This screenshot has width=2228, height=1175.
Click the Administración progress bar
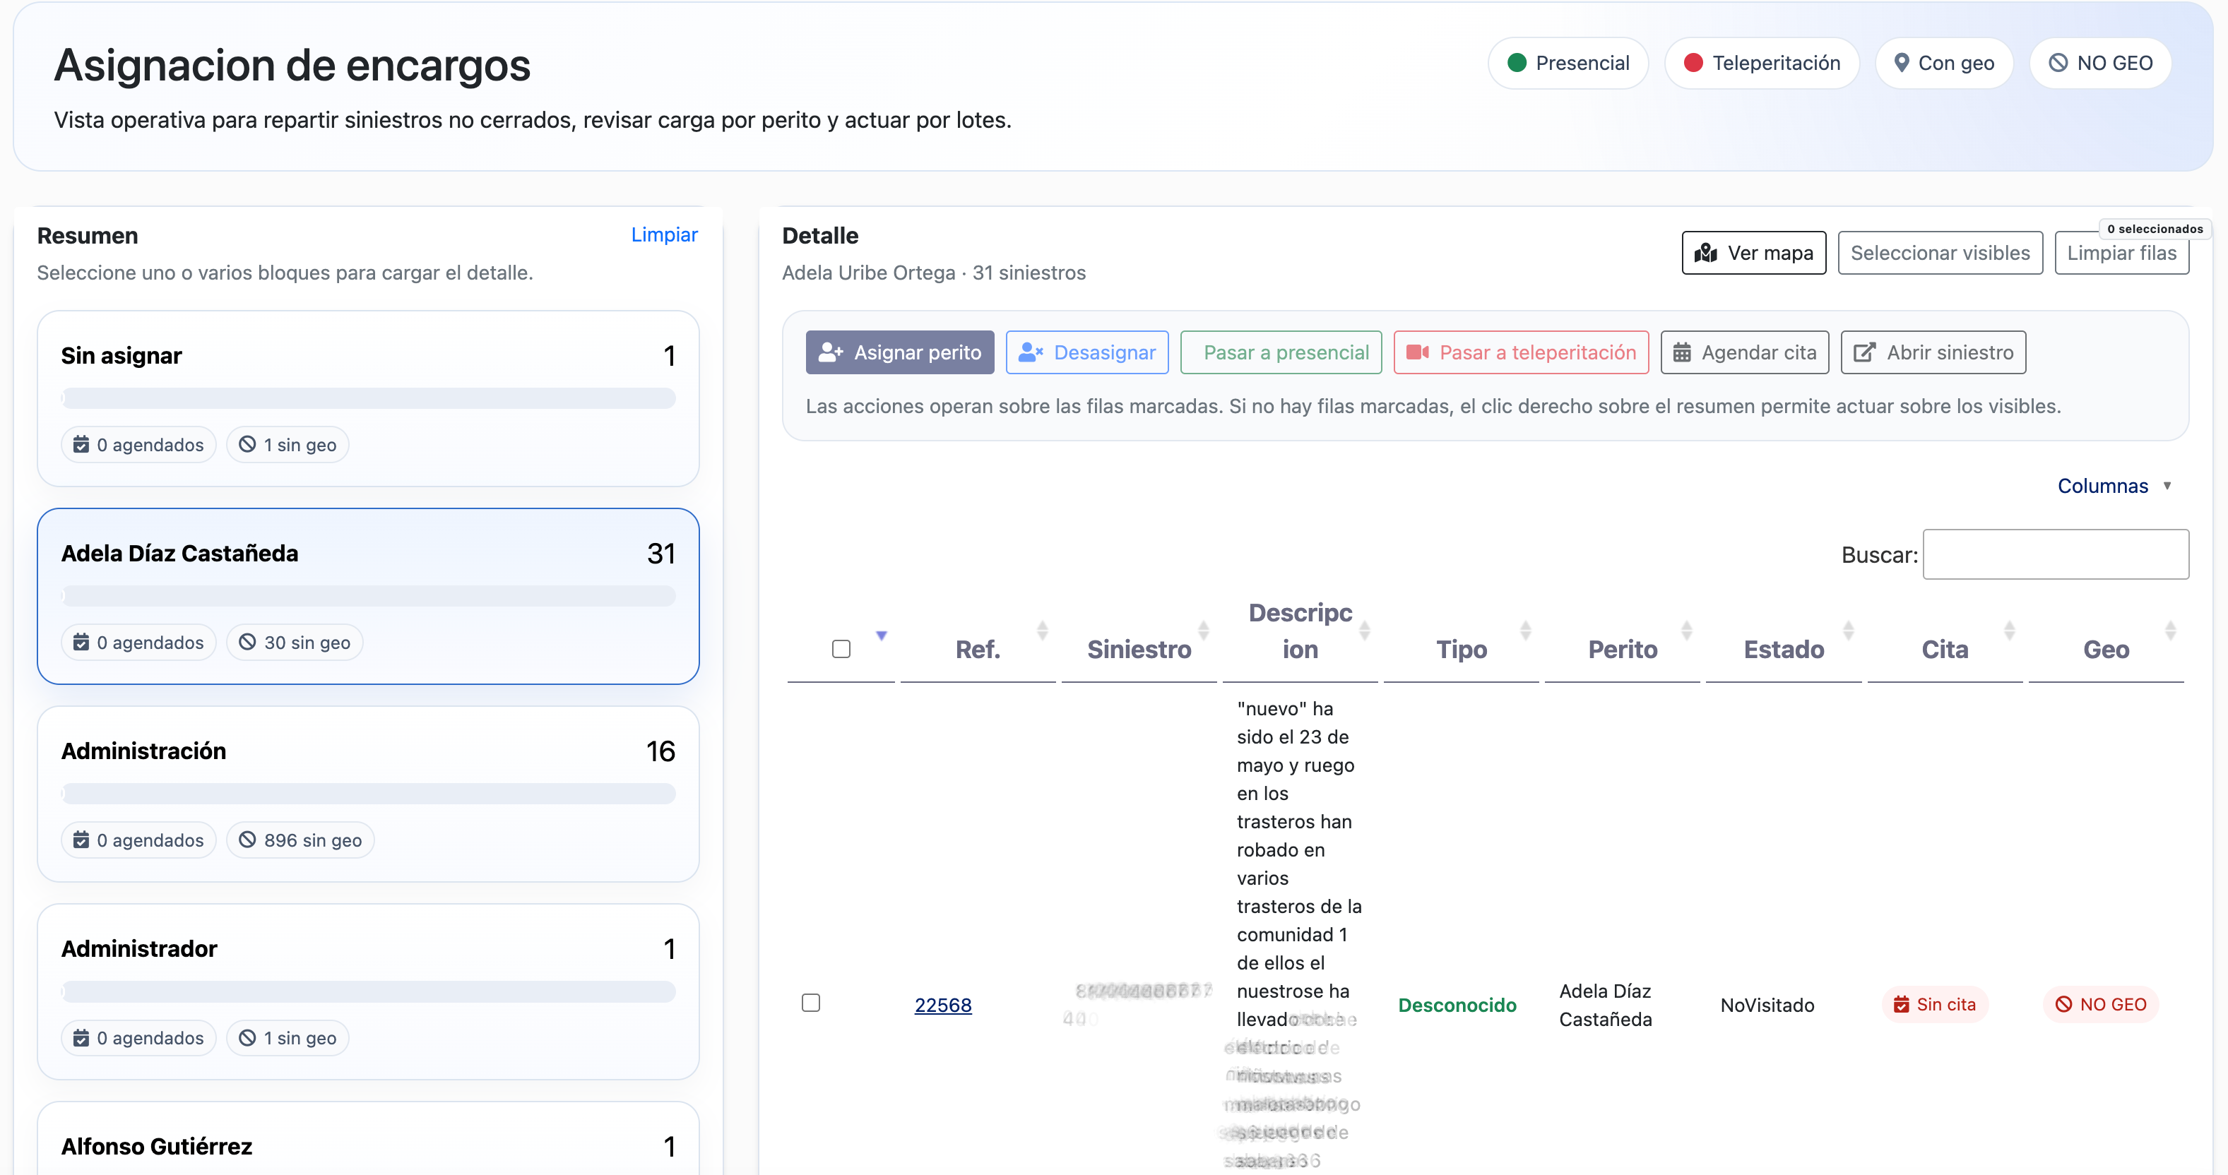point(367,794)
